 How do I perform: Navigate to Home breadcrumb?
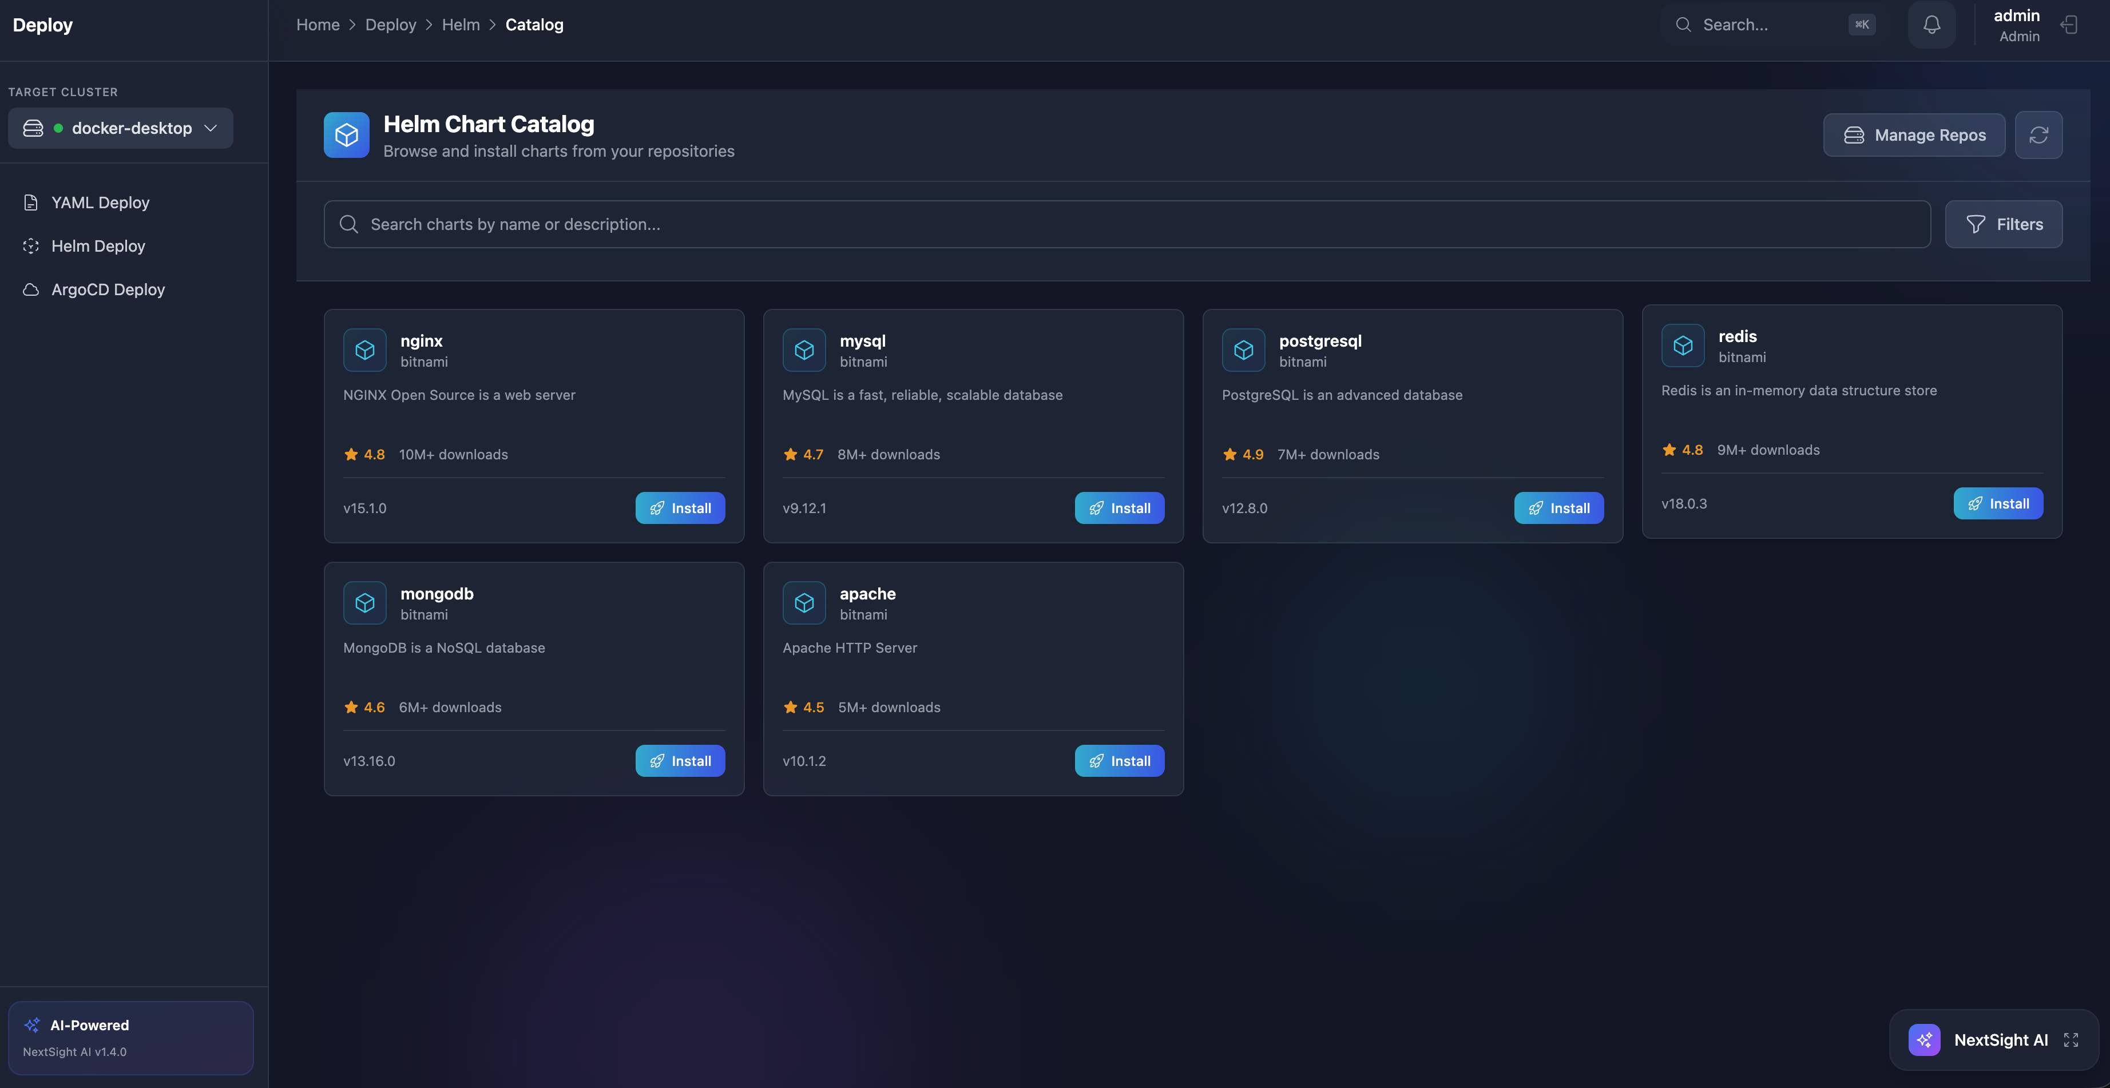pos(318,25)
